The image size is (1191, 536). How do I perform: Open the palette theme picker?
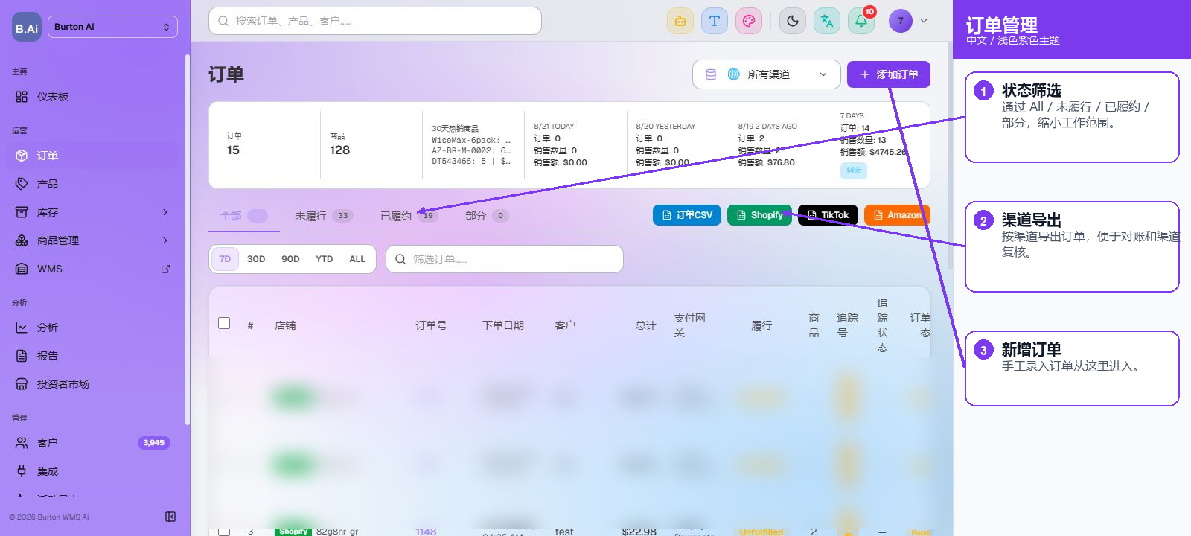[748, 21]
